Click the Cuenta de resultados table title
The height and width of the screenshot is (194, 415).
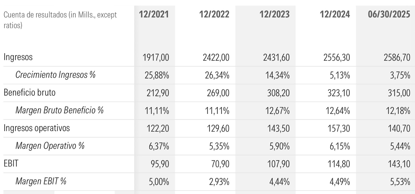pyautogui.click(x=60, y=20)
